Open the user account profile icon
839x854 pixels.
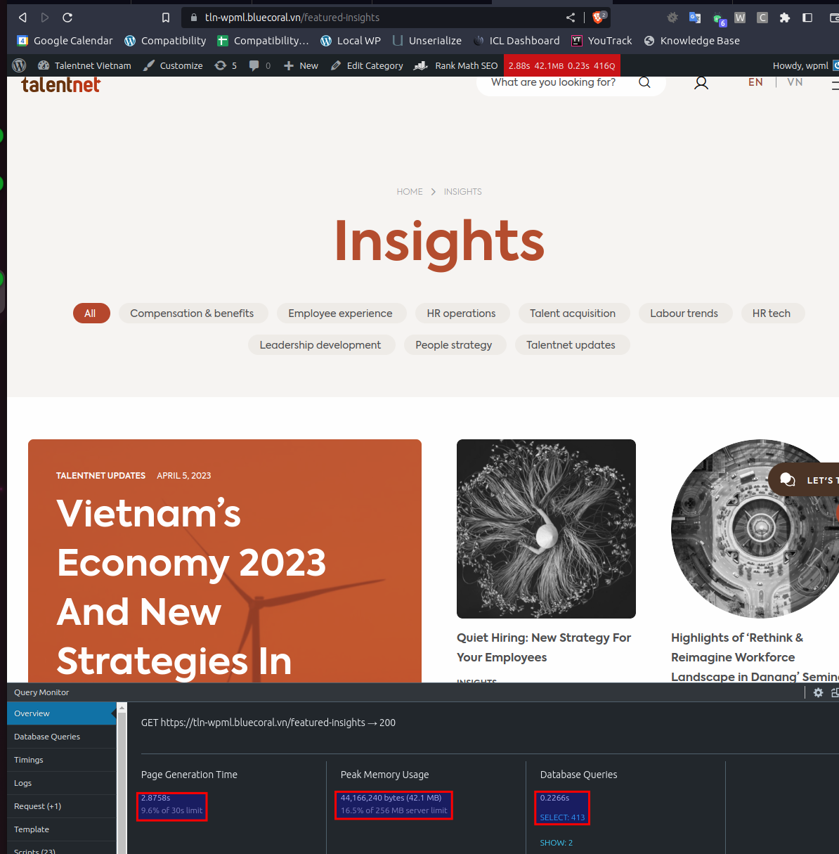(x=701, y=83)
